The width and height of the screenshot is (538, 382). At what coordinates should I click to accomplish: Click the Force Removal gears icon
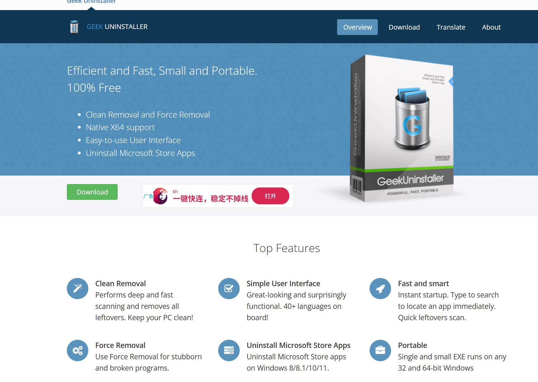[78, 350]
